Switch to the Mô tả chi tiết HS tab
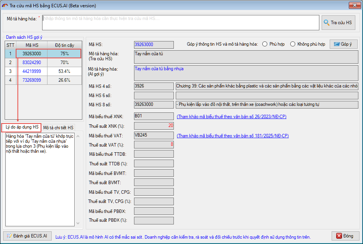This screenshot has height=244, width=363. pos(58,127)
